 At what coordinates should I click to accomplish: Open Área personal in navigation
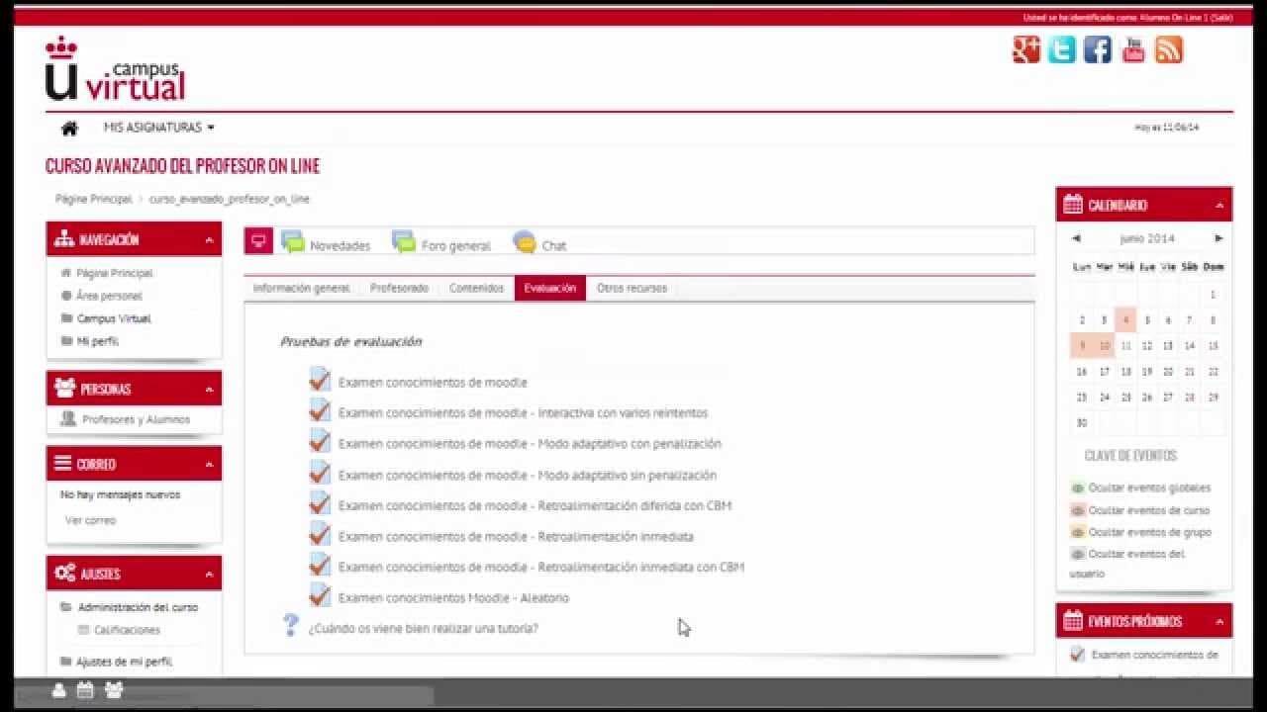point(109,296)
